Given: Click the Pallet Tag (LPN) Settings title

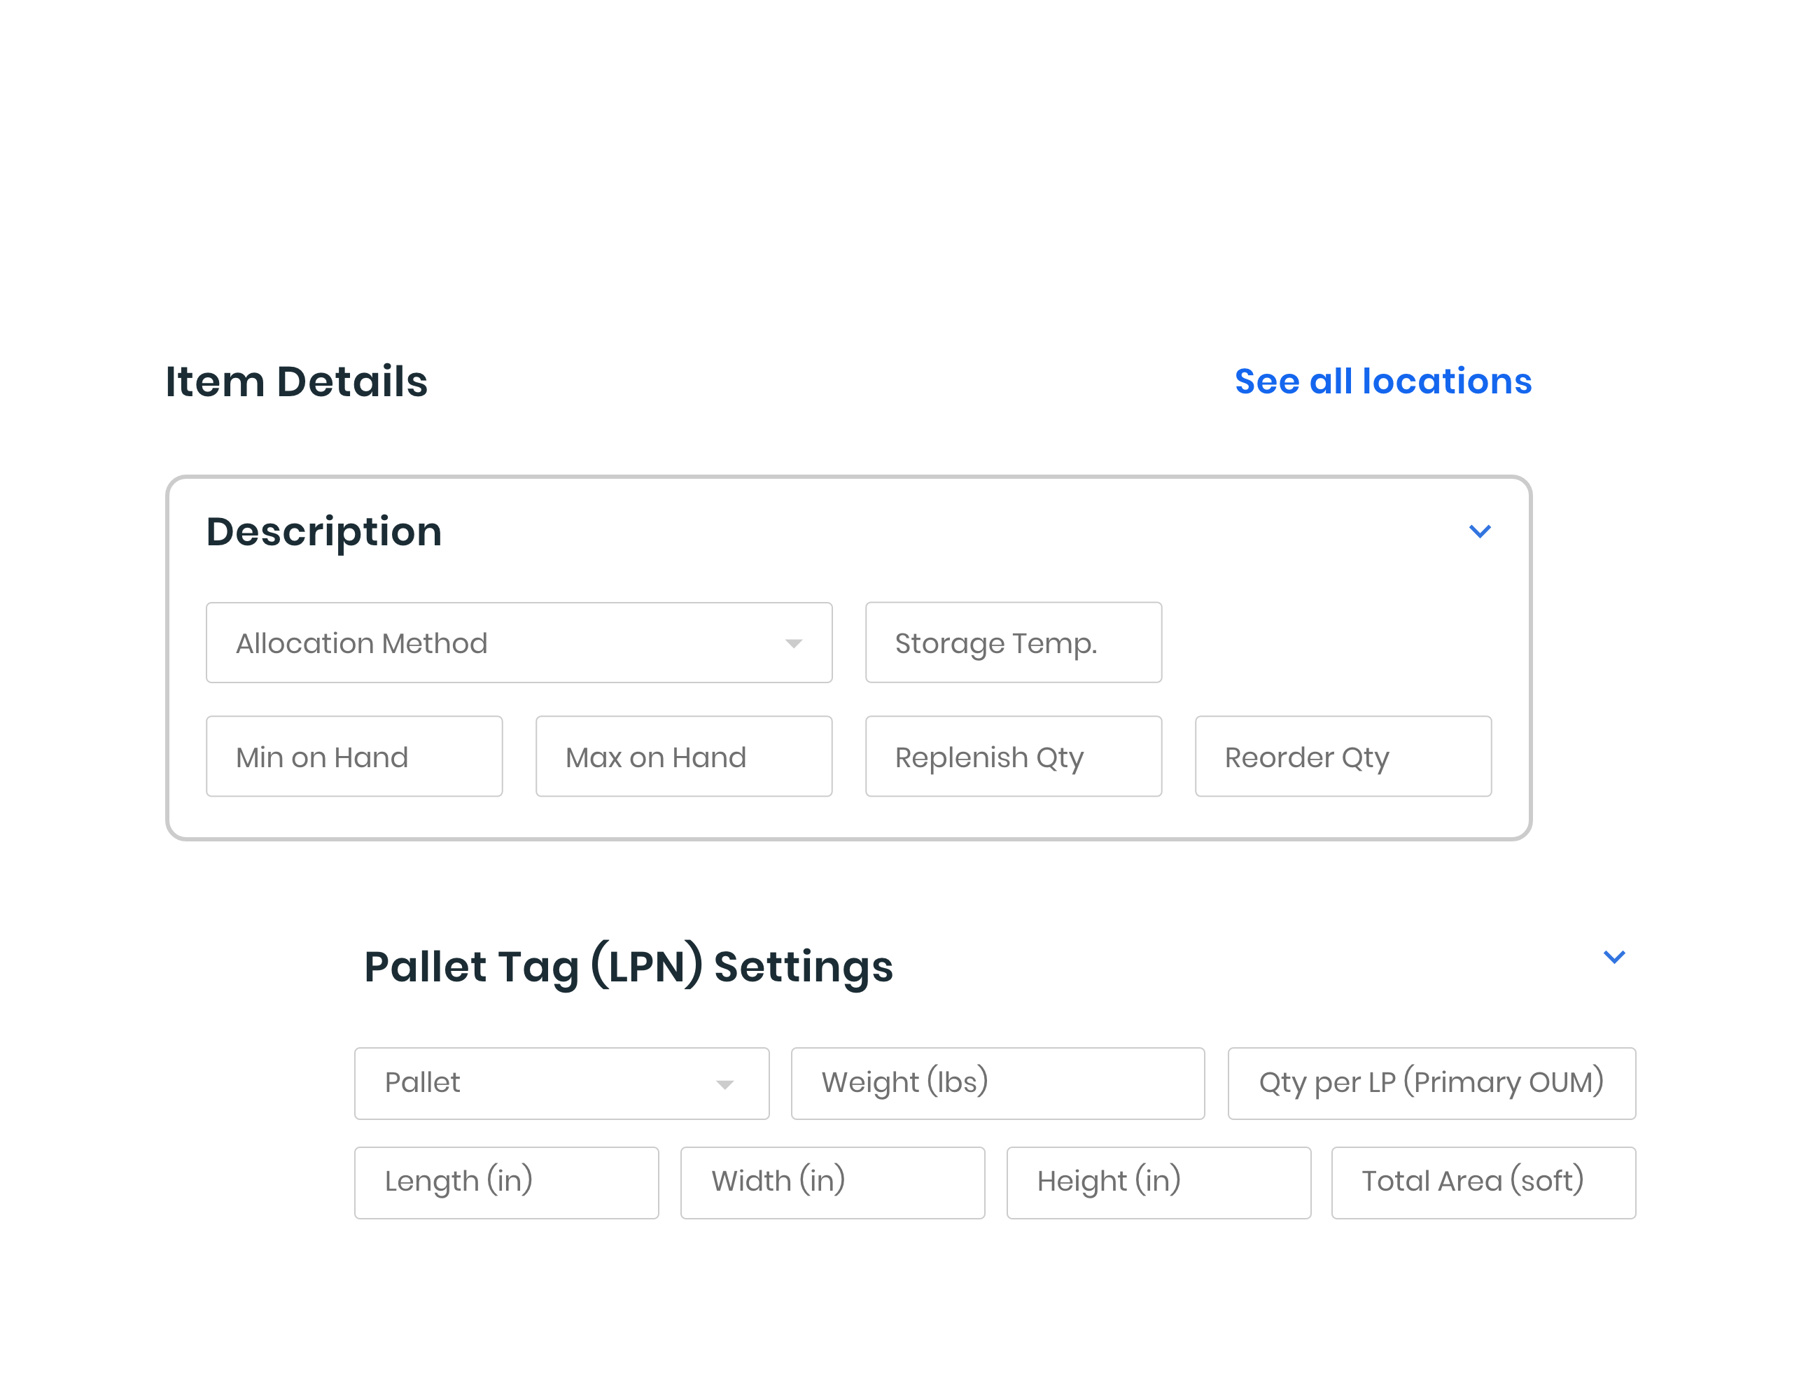Looking at the screenshot, I should click(629, 967).
